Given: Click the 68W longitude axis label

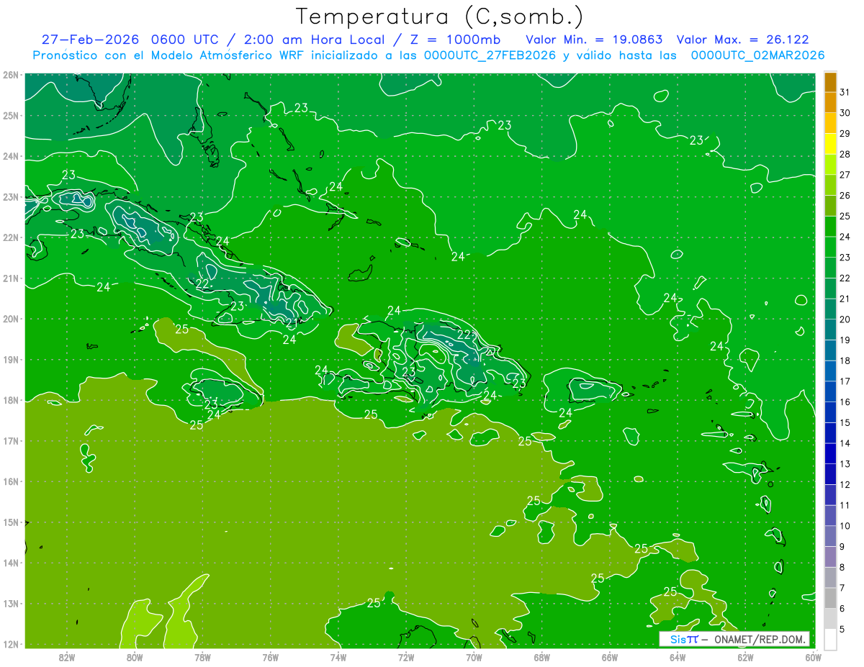Looking at the screenshot, I should (541, 657).
